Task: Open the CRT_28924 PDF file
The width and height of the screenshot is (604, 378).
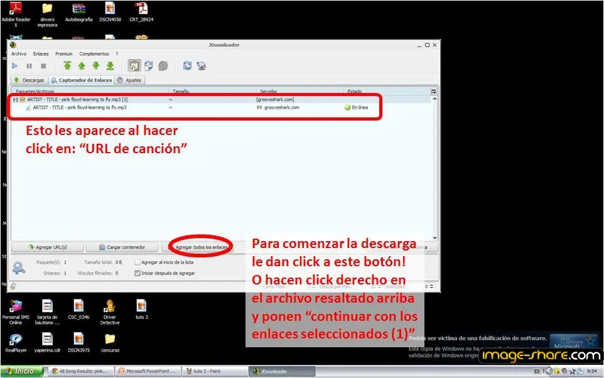Action: (141, 12)
